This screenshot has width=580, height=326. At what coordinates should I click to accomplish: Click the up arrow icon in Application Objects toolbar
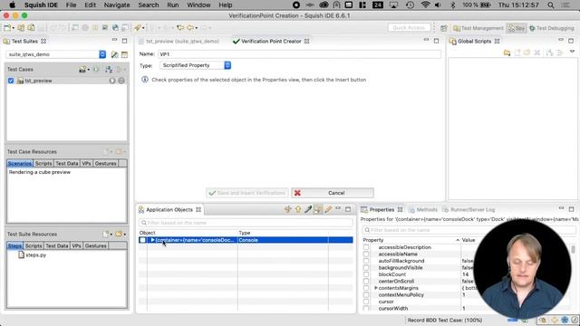298,209
